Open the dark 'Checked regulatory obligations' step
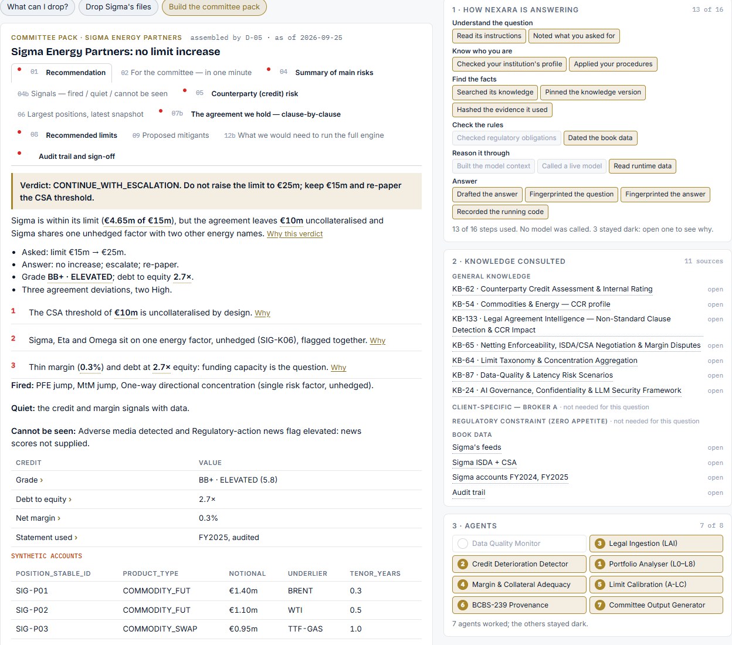This screenshot has width=732, height=645. click(507, 138)
